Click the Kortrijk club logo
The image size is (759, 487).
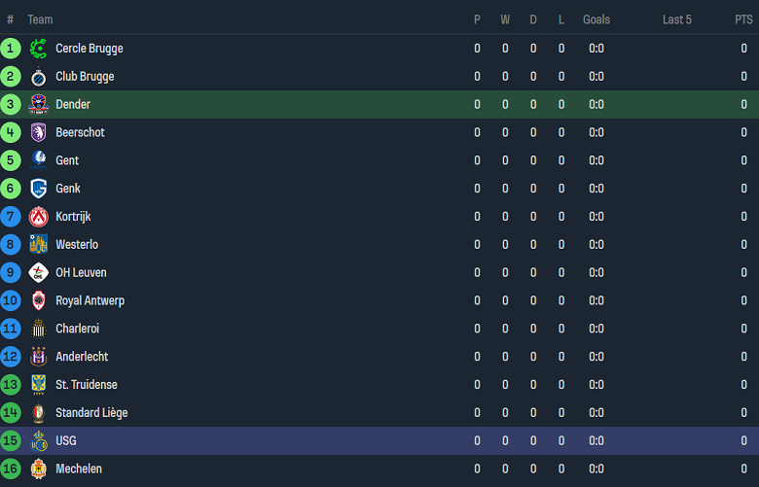pyautogui.click(x=39, y=217)
